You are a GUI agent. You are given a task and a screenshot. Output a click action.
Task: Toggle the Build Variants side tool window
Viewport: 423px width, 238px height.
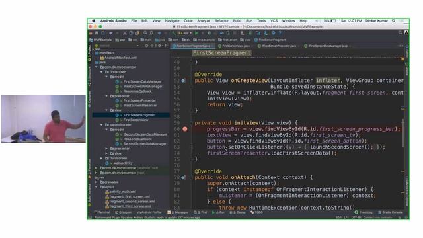tap(89, 196)
